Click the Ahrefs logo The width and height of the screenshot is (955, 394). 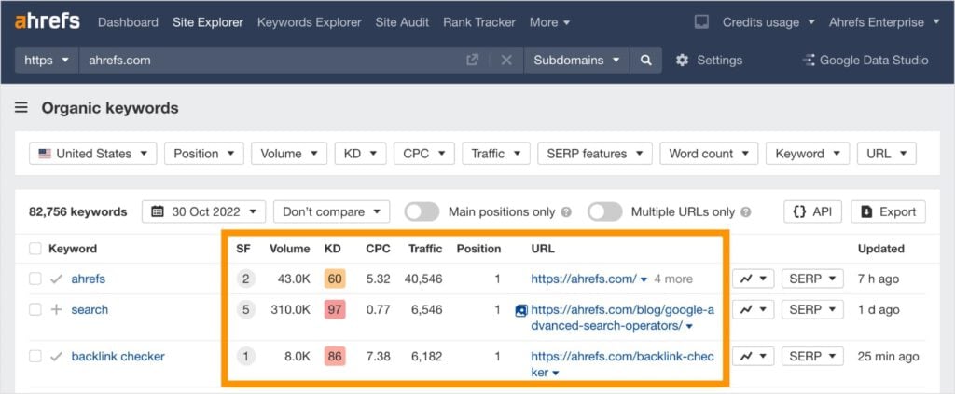47,22
